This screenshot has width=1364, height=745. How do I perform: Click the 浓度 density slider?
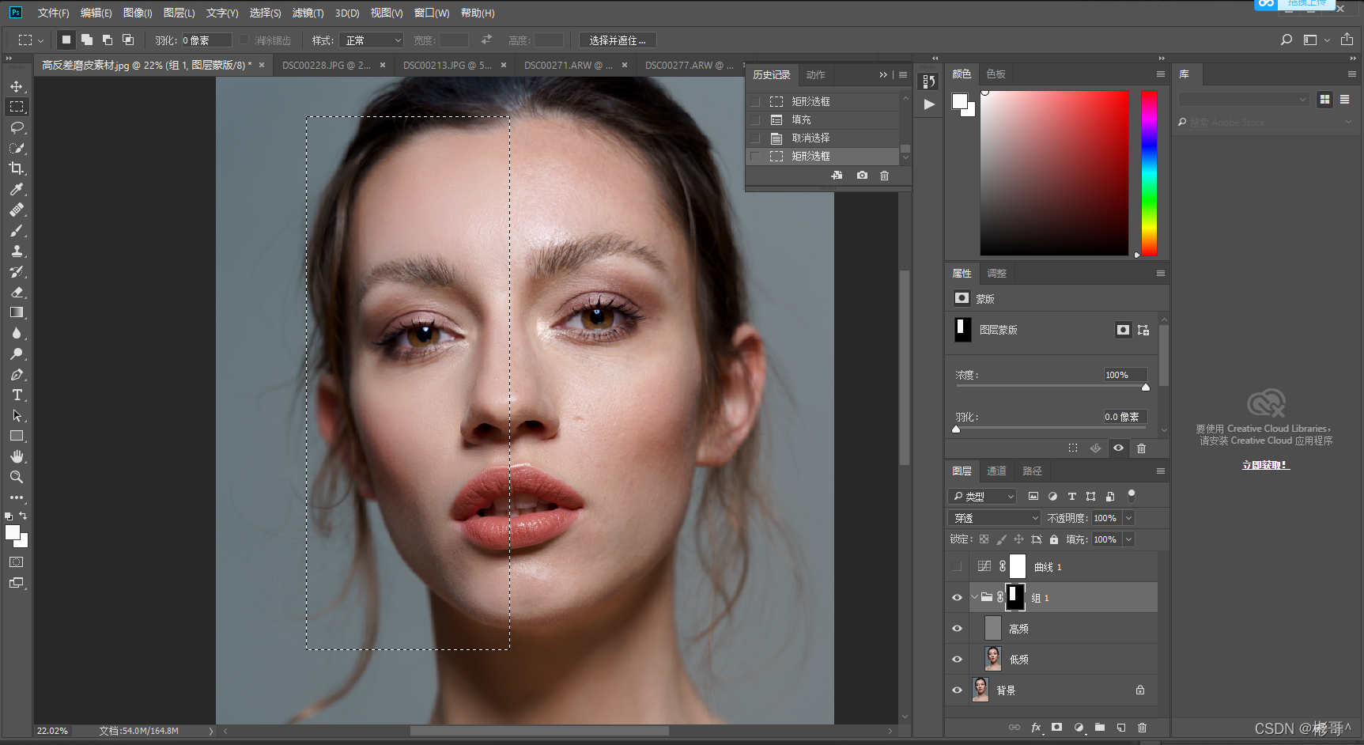1051,387
